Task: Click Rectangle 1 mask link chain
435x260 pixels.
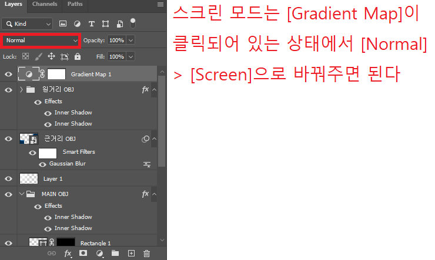Action: pos(52,242)
